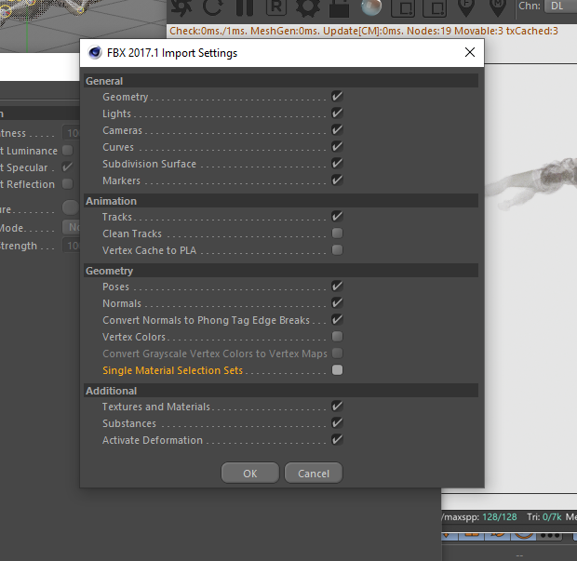Click the brightness value field in background panel
The height and width of the screenshot is (561, 577).
[71, 133]
